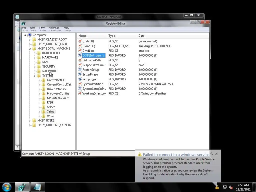The height and width of the screenshot is (192, 256).
Task: Select the DriverDatabase key
Action: click(57, 89)
